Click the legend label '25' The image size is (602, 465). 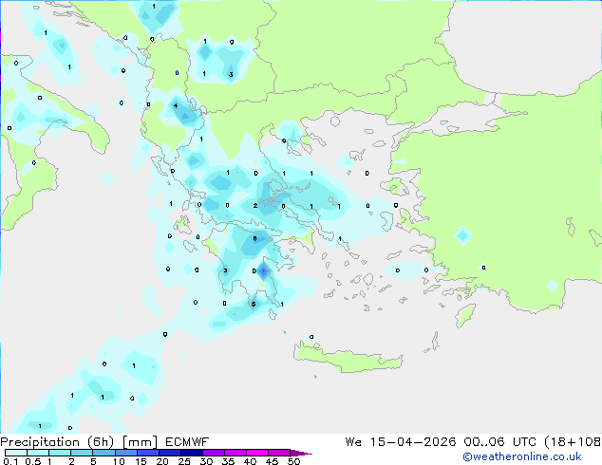[184, 461]
